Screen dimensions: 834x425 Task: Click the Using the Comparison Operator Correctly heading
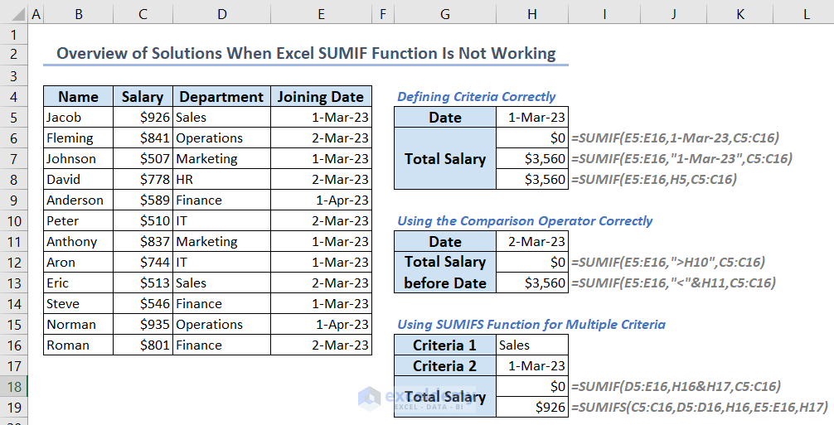(x=524, y=221)
